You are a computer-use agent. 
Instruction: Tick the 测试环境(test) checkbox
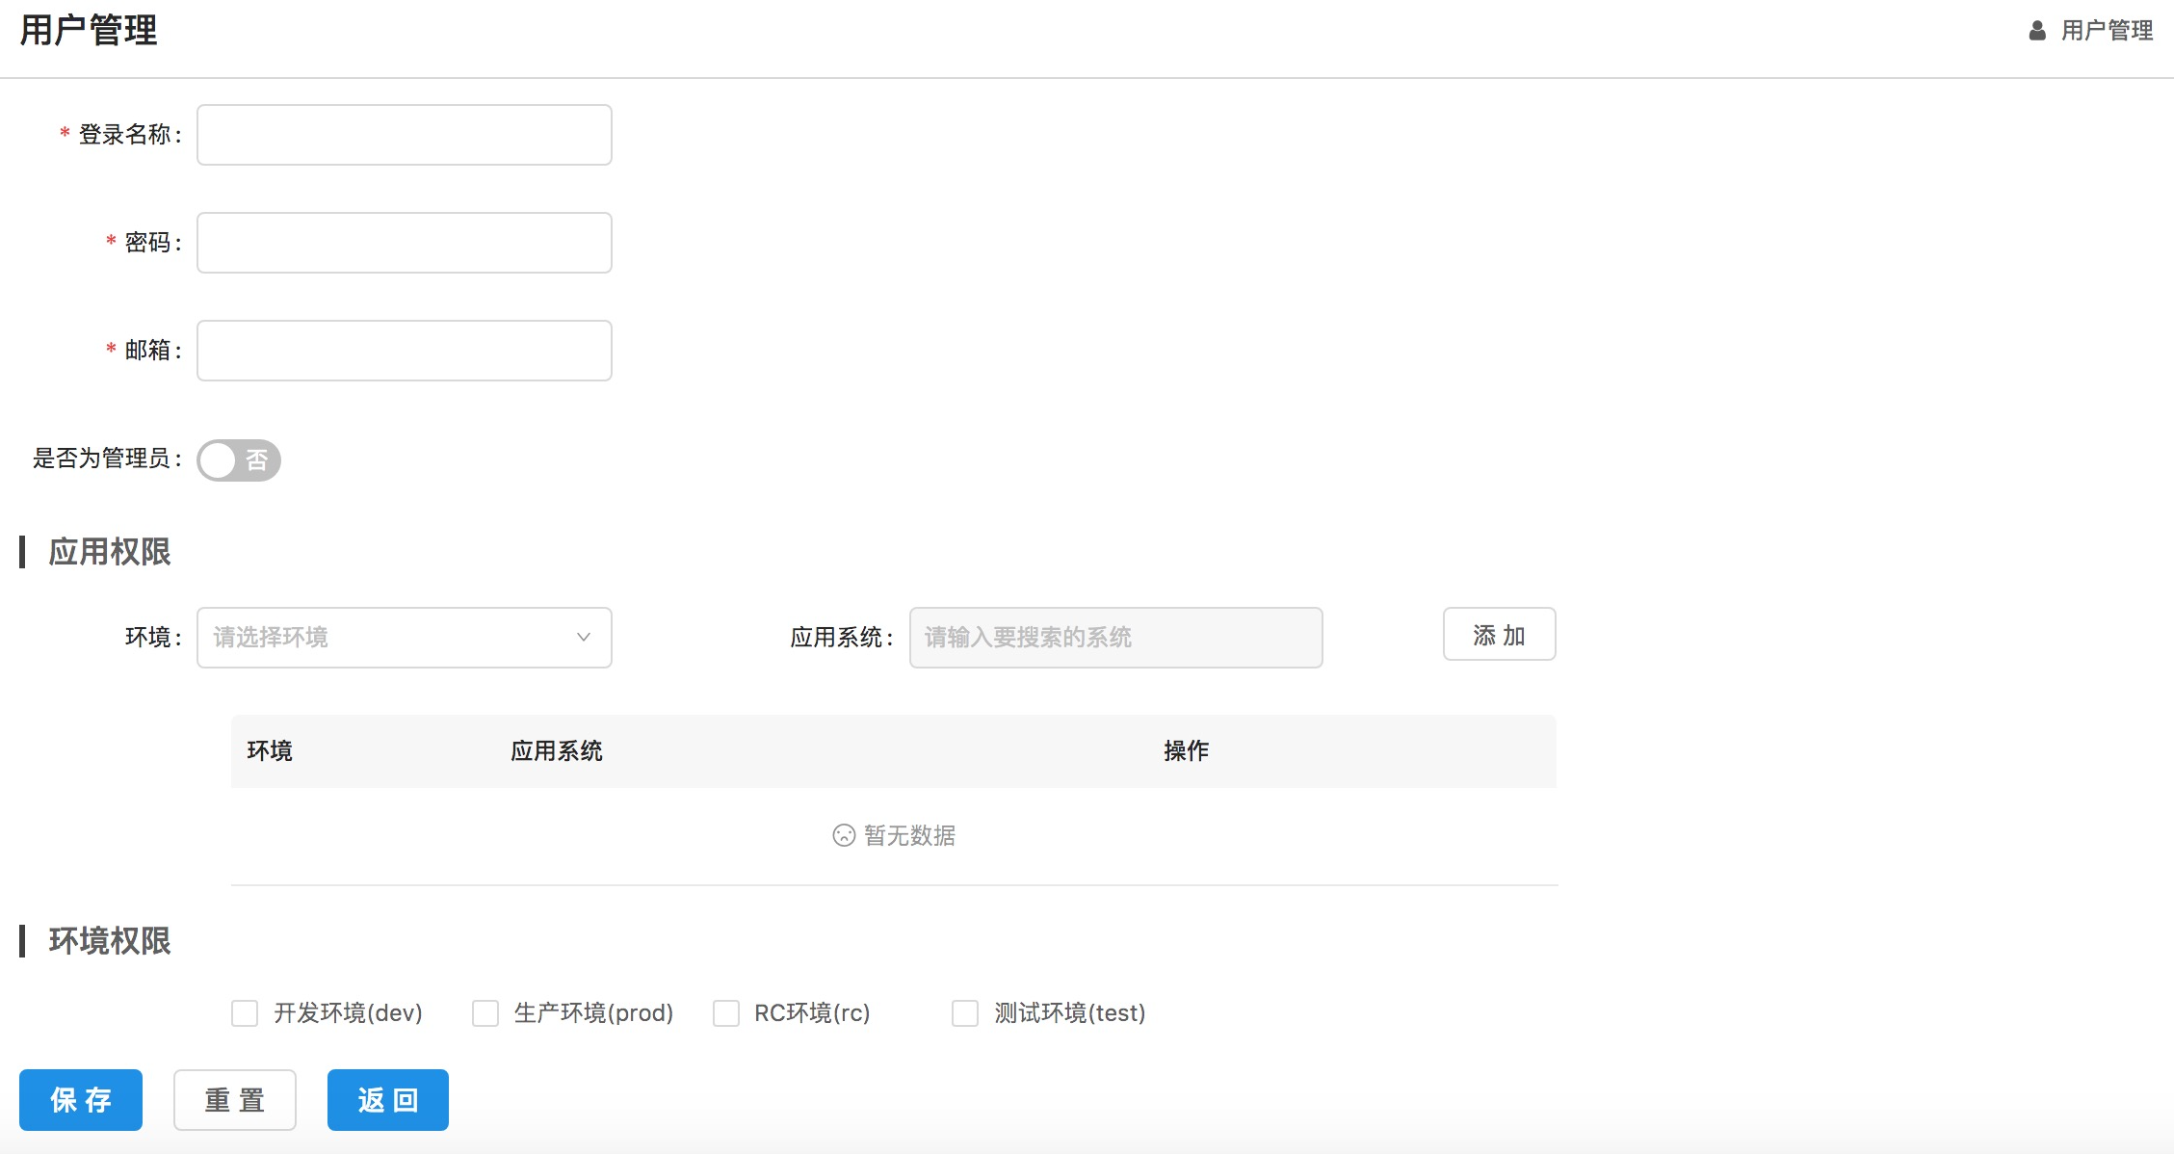965,1013
